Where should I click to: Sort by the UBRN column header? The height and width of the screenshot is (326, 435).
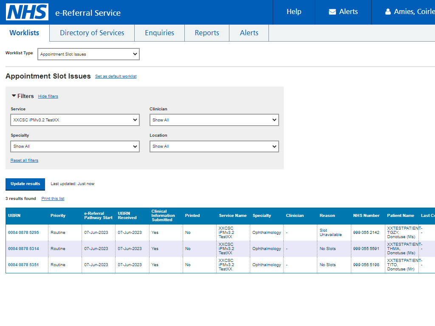(14, 215)
